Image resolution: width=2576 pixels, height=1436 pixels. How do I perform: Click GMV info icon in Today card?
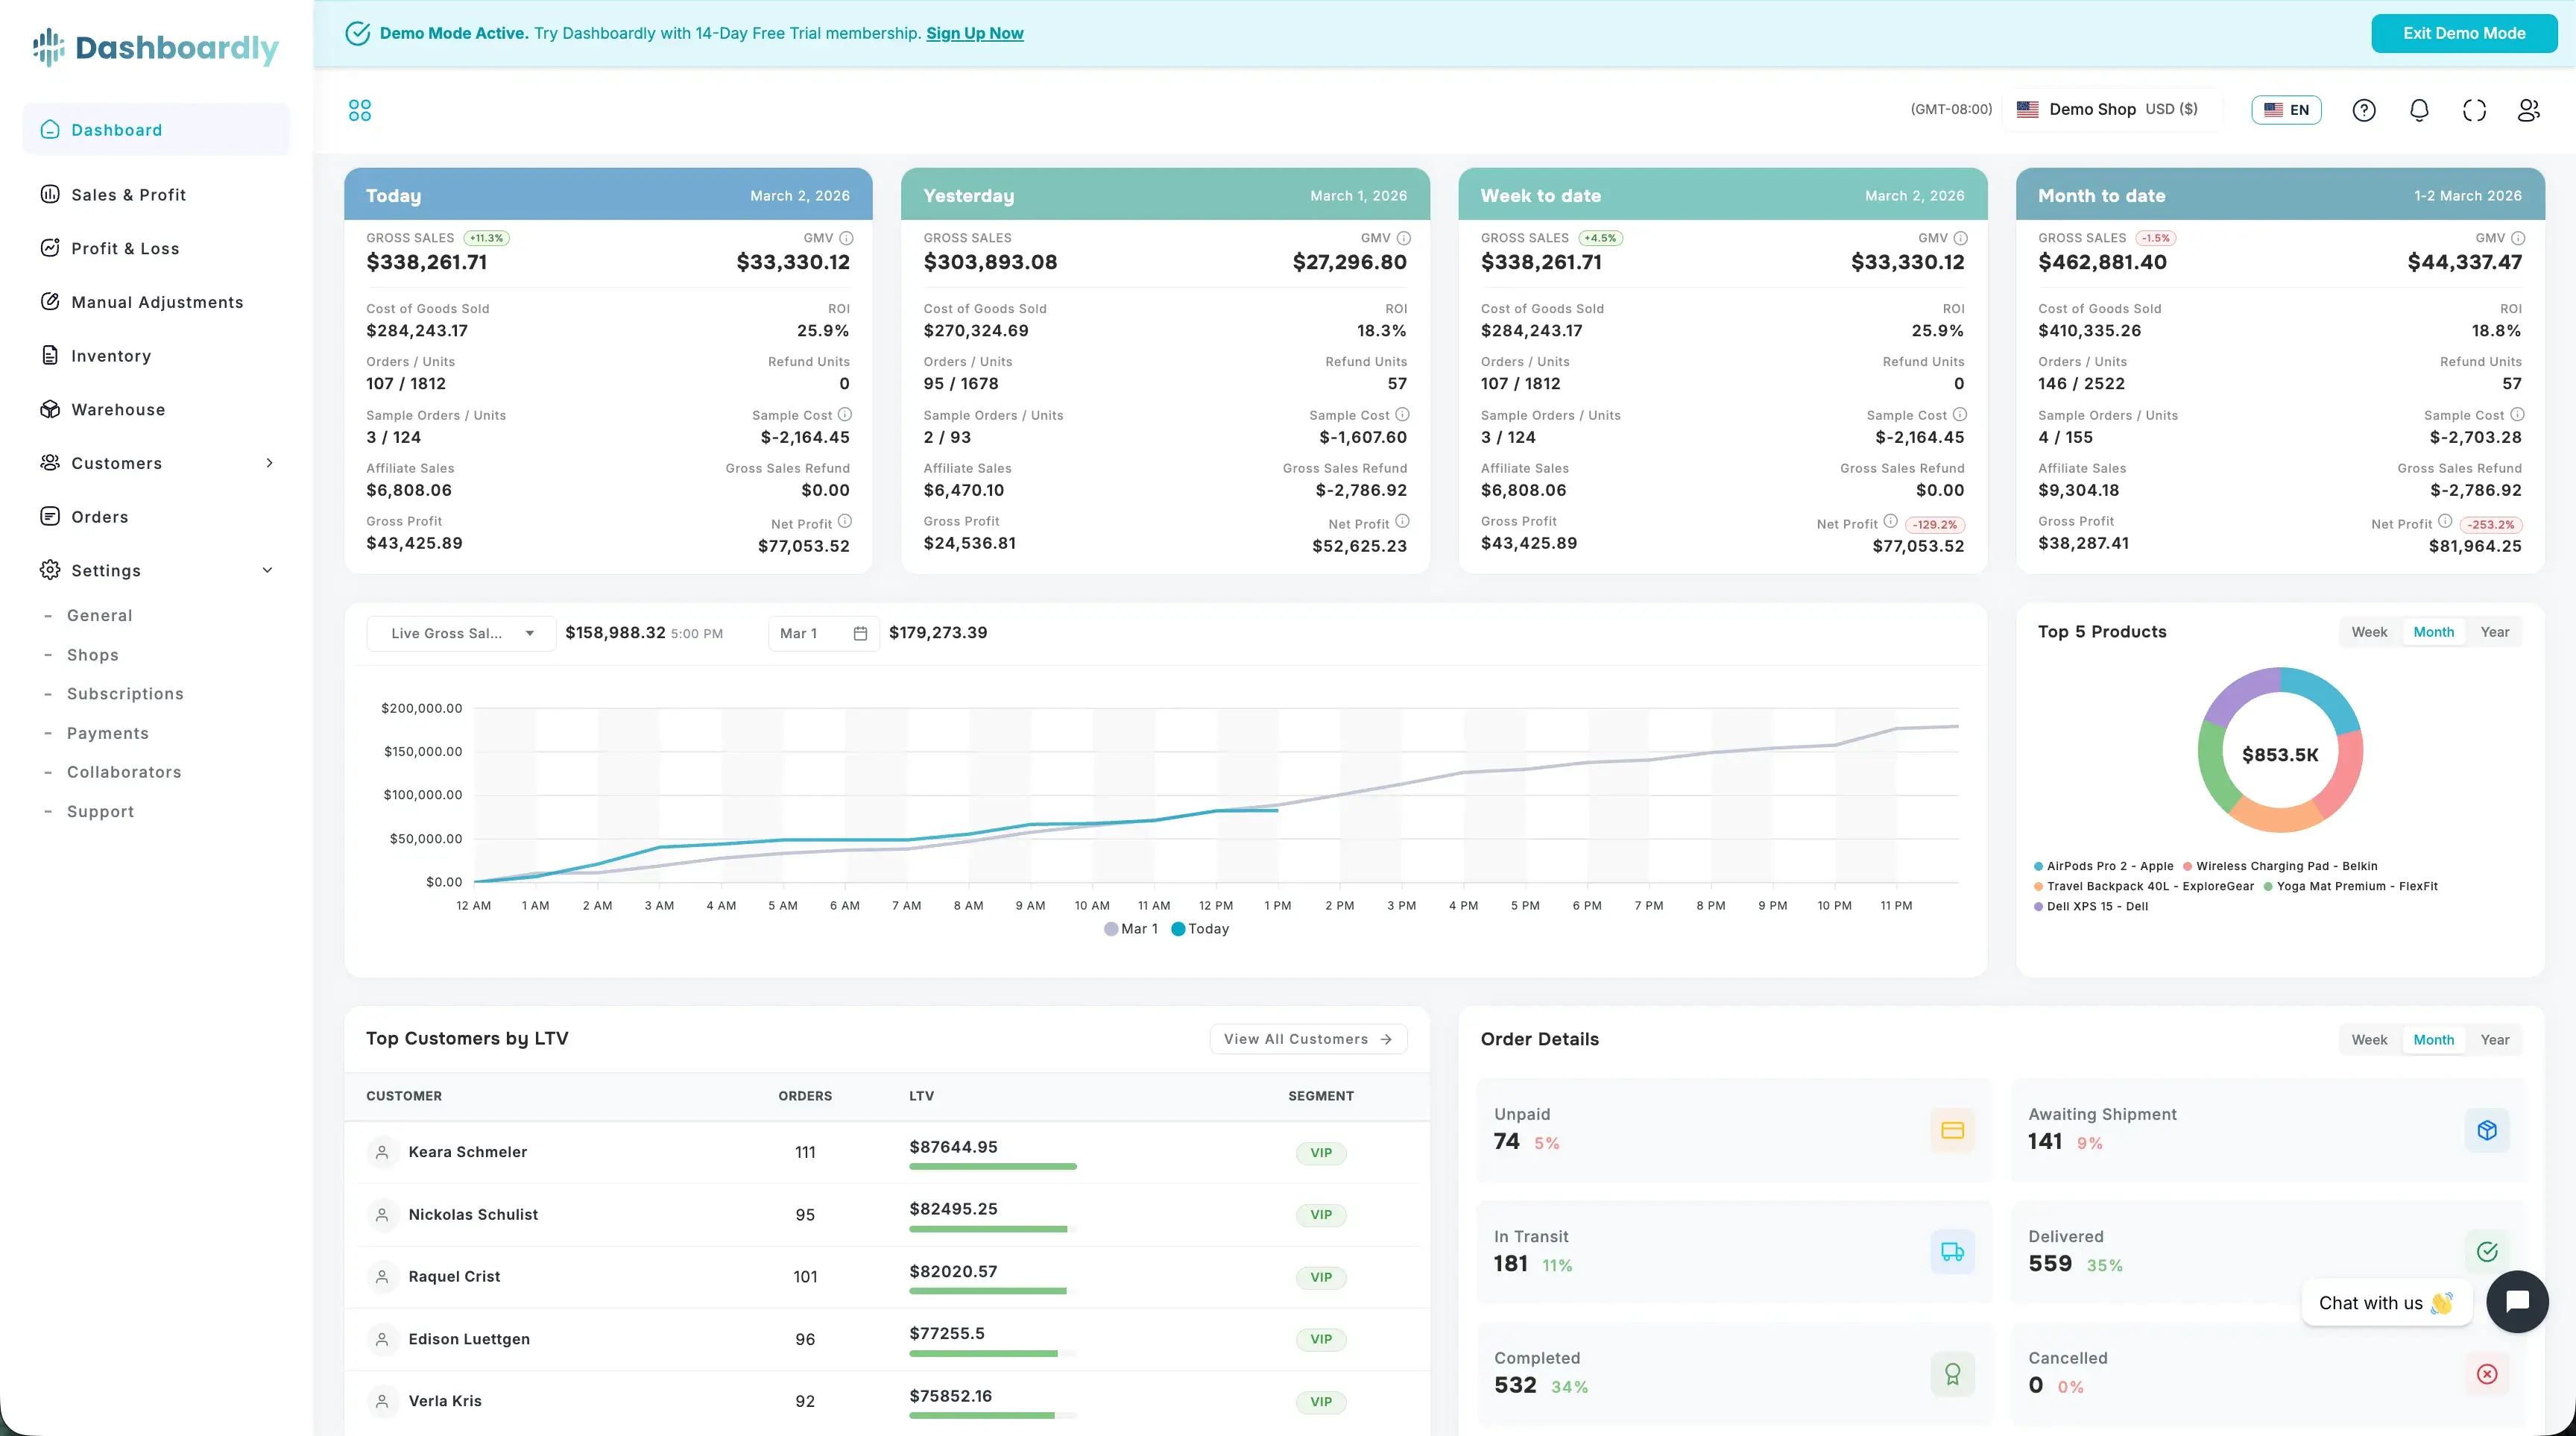[x=846, y=238]
